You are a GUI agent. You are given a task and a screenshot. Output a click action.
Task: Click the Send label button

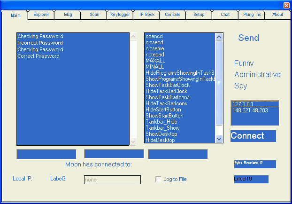tap(248, 38)
